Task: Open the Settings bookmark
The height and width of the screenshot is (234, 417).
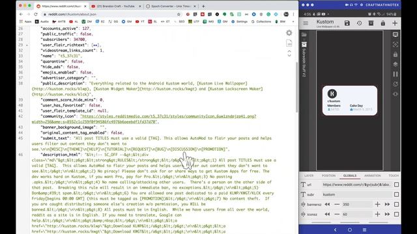Action: pos(239,21)
